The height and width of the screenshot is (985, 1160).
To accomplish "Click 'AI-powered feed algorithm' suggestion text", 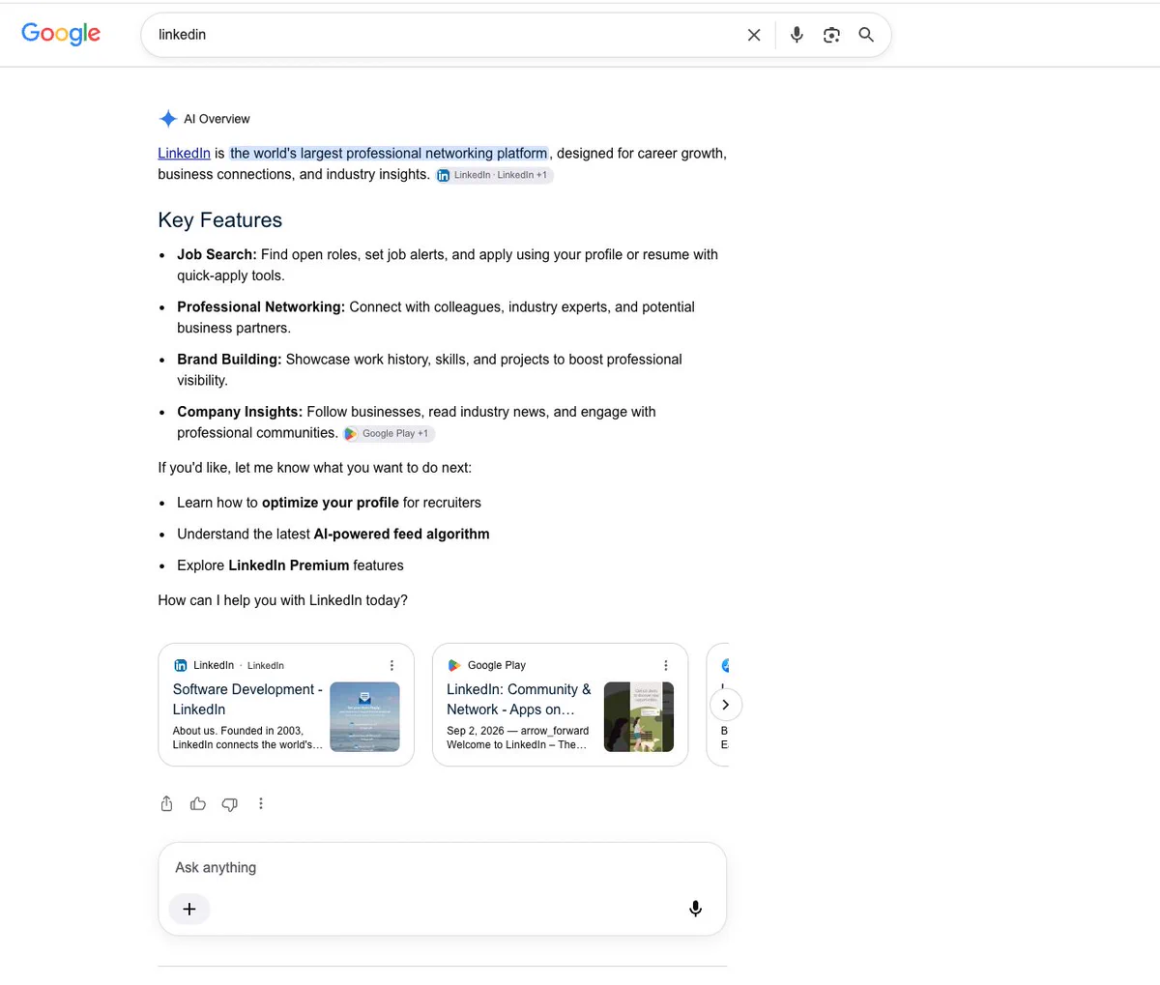I will point(401,534).
